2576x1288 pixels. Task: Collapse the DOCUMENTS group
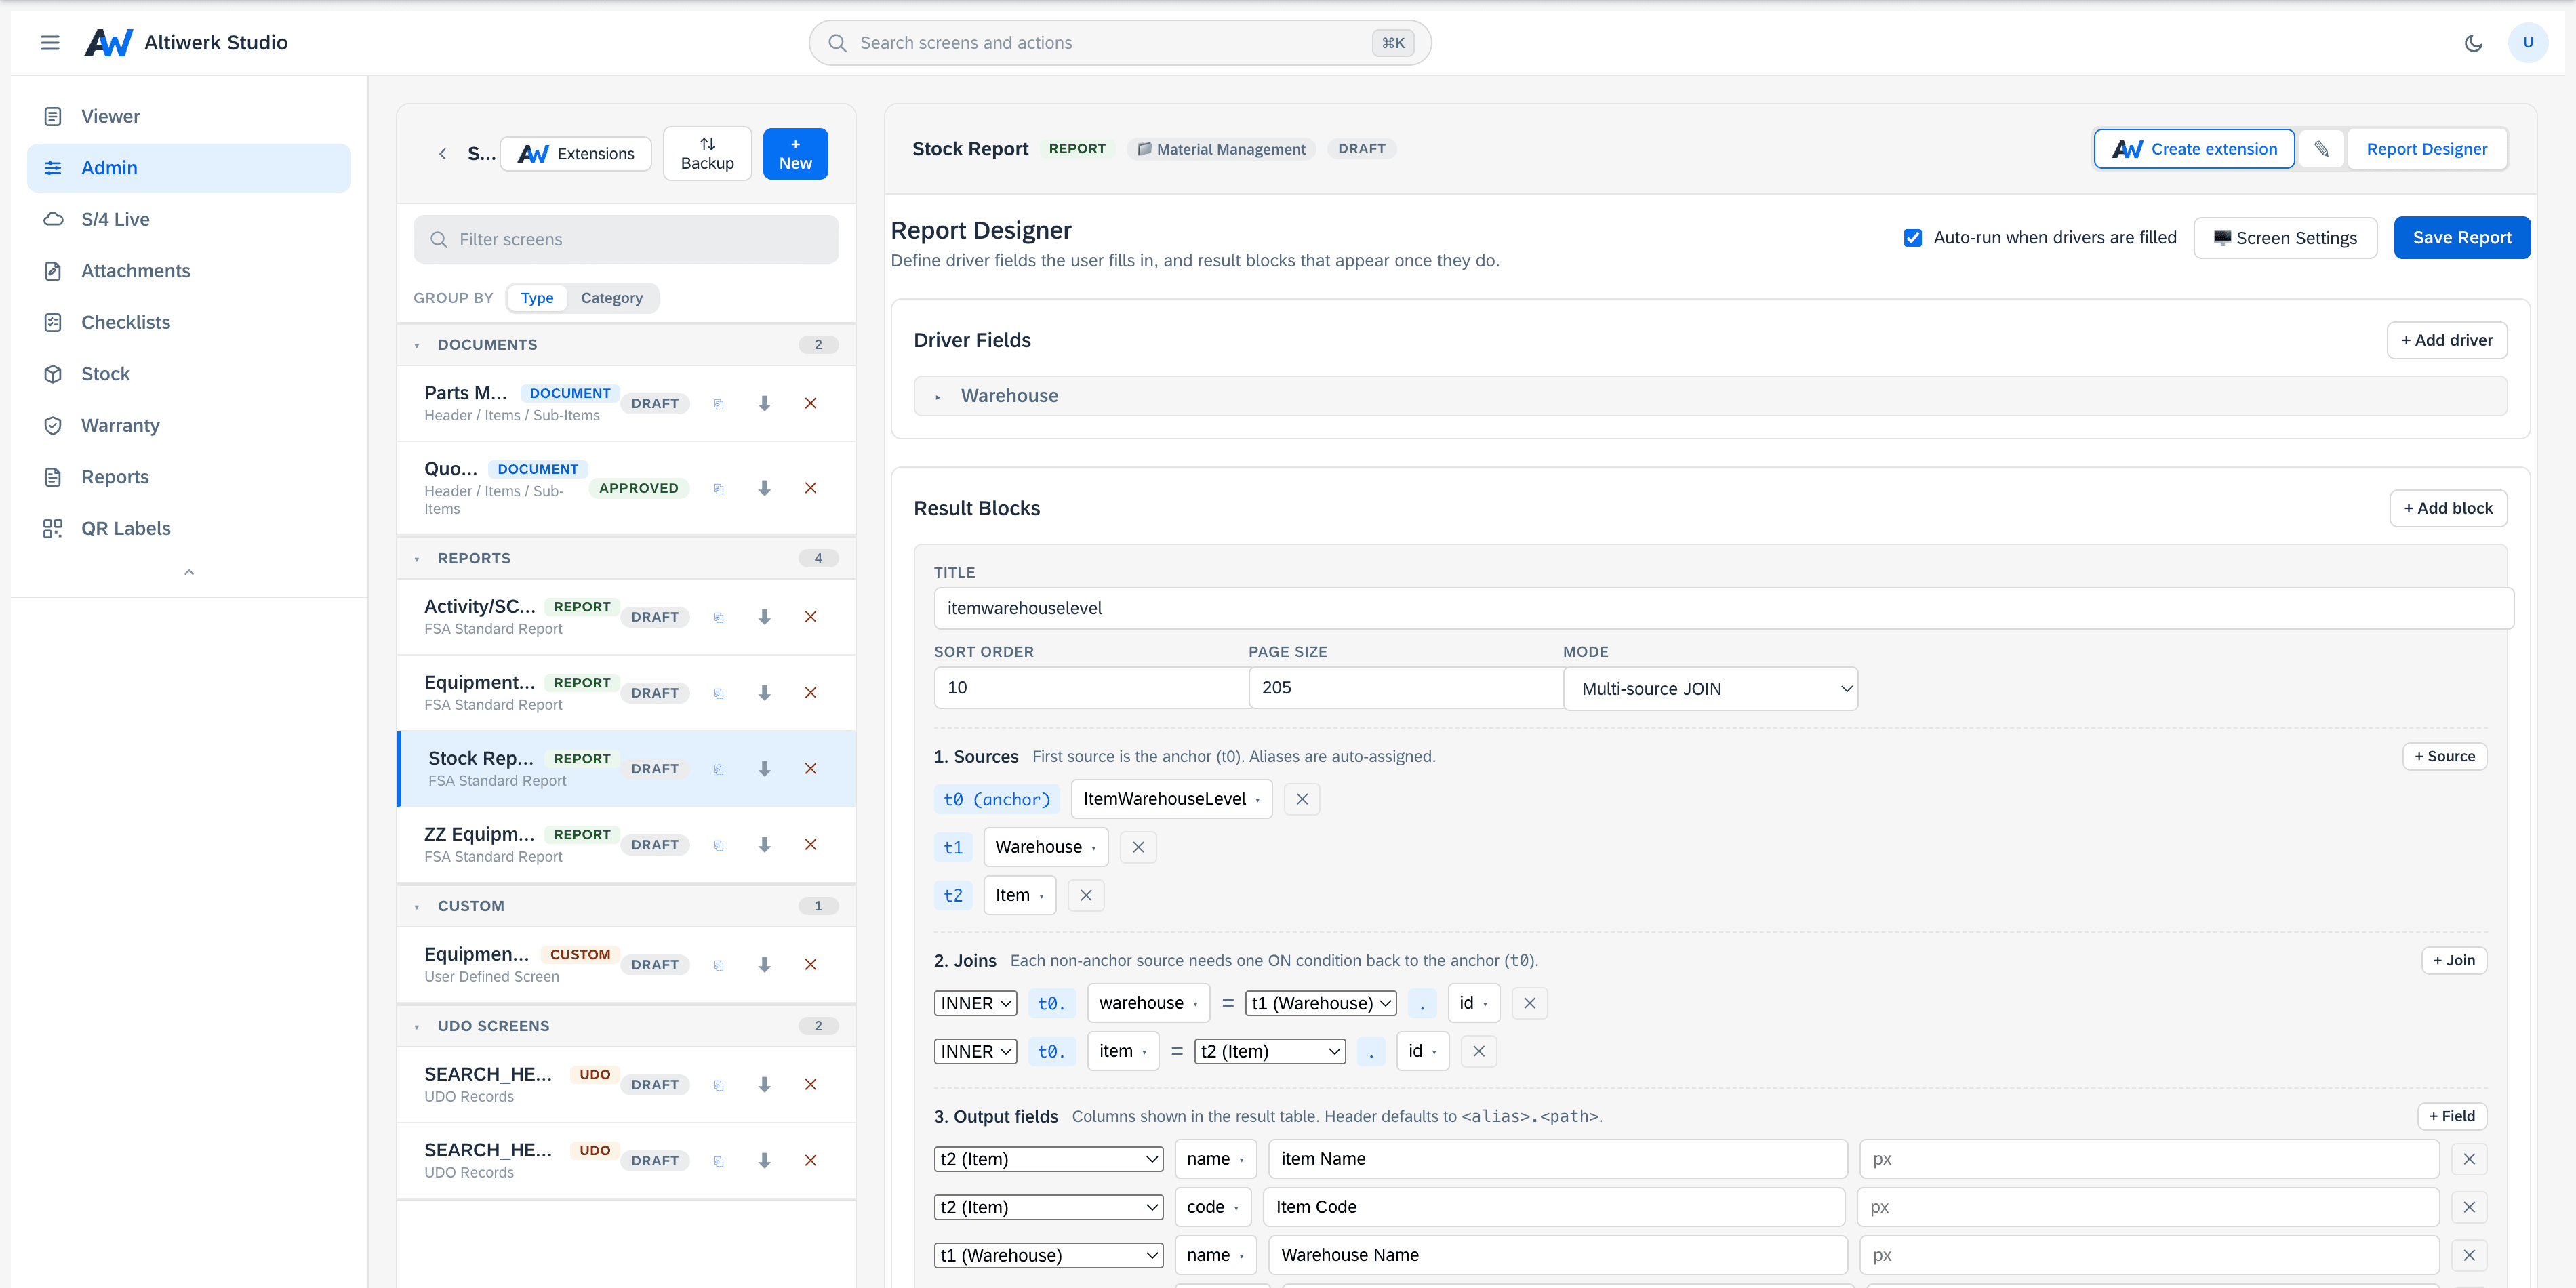click(x=626, y=345)
